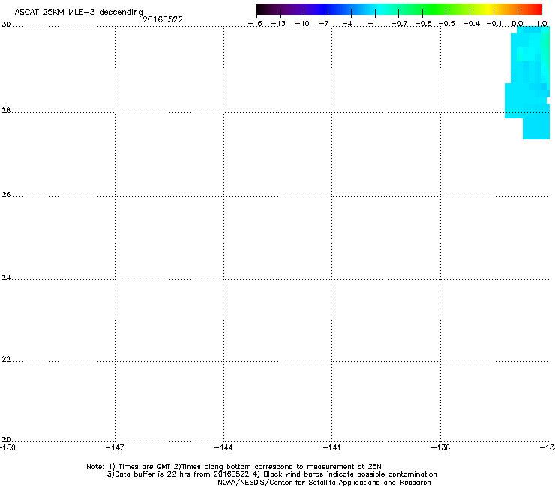Screen dimensions: 555x487
Task: Click the -7 label on the color scale
Action: [x=324, y=24]
